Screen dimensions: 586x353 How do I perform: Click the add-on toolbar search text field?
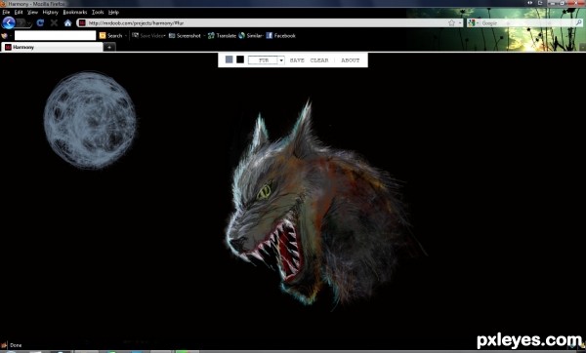[x=56, y=35]
